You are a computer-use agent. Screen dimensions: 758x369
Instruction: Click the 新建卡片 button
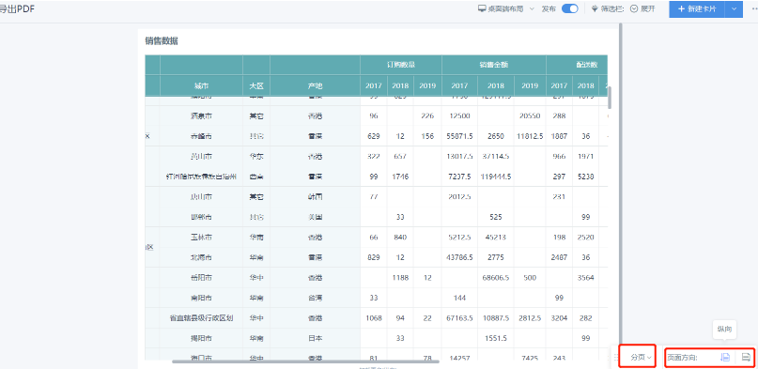(698, 8)
